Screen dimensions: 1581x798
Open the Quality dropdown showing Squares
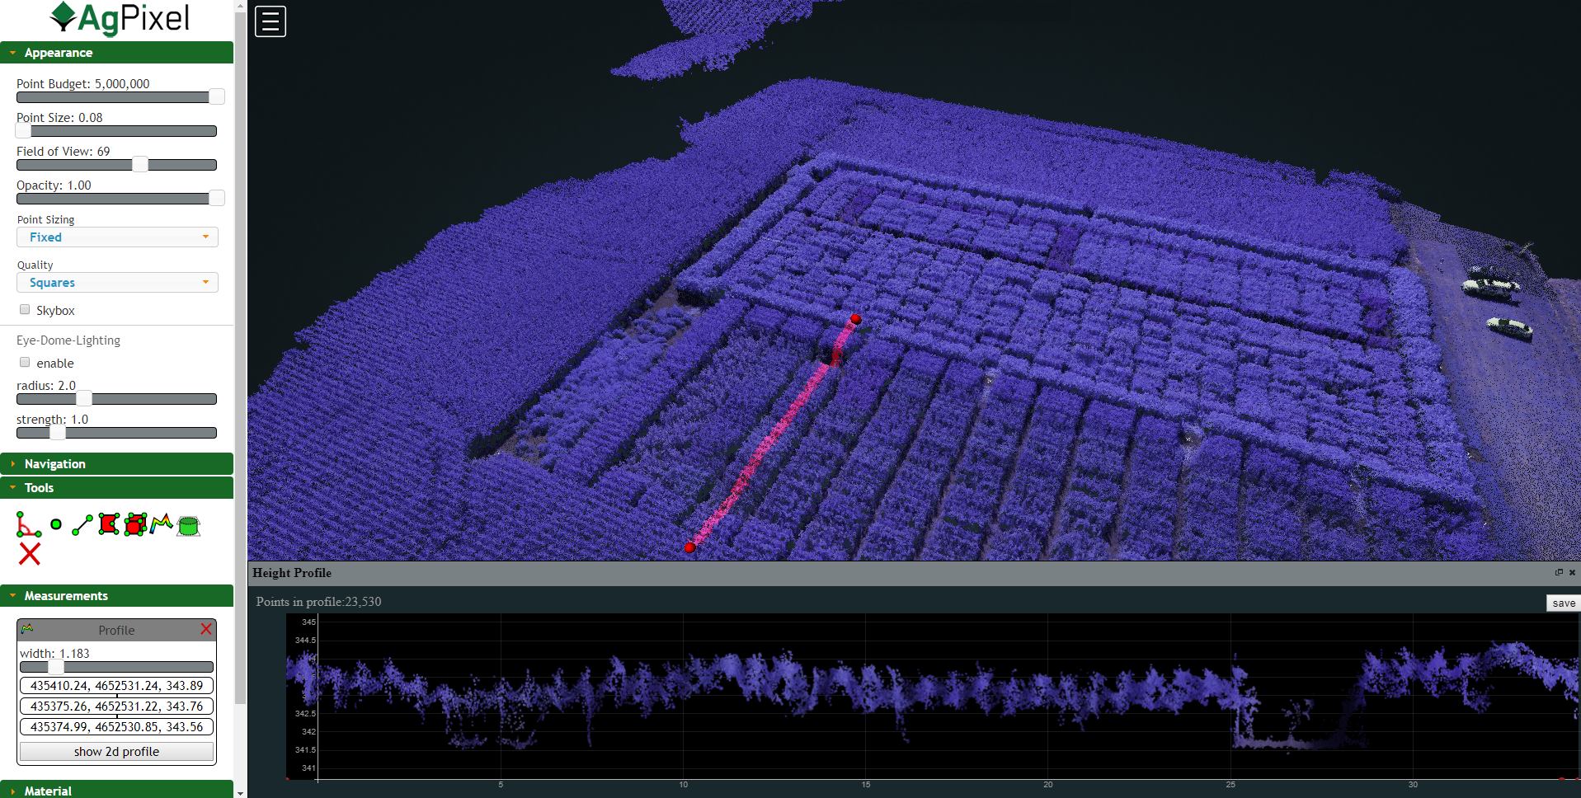(117, 283)
